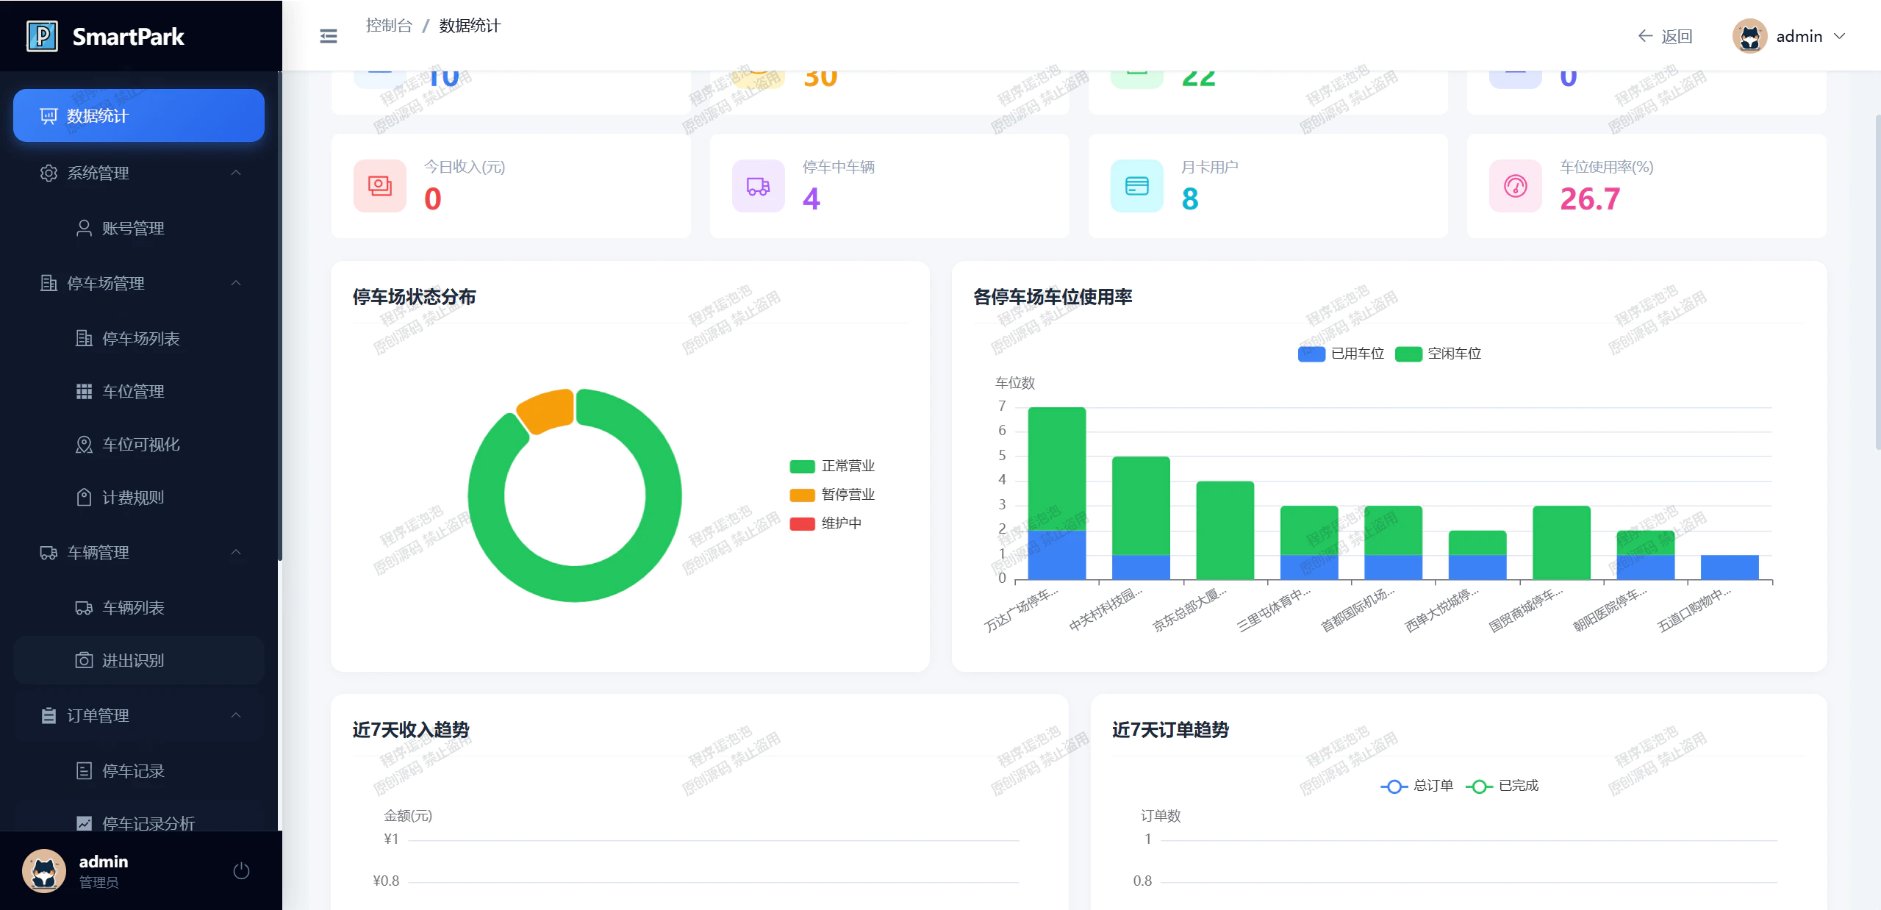Viewport: 1881px width, 910px height.
Task: Open the 计费规则 menu item
Action: (139, 498)
